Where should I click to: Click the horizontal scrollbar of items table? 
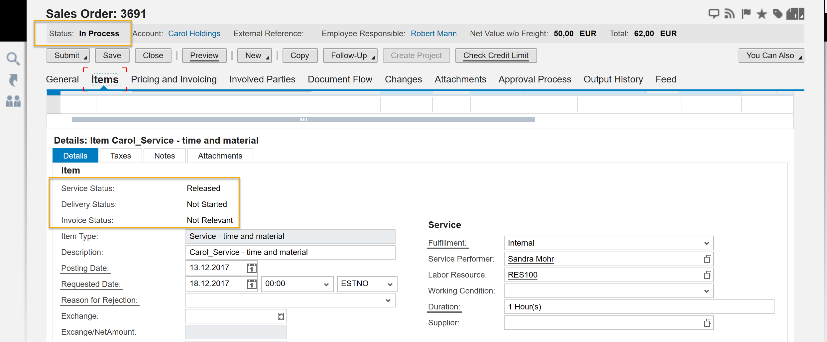point(303,119)
